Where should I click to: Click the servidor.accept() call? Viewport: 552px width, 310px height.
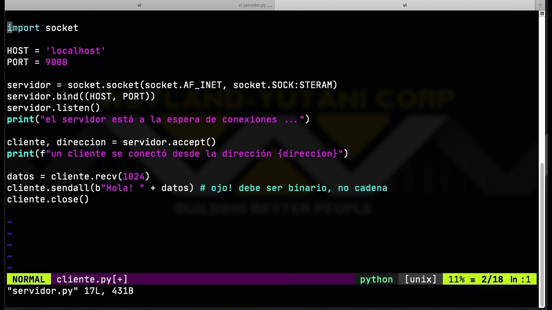(169, 143)
